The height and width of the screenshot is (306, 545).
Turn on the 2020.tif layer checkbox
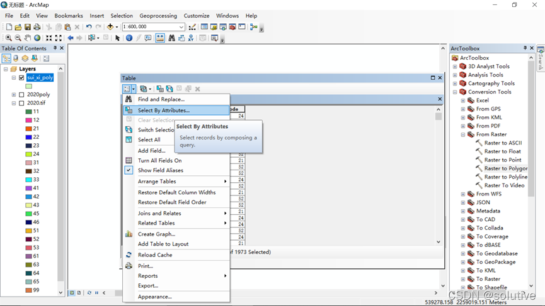point(21,103)
